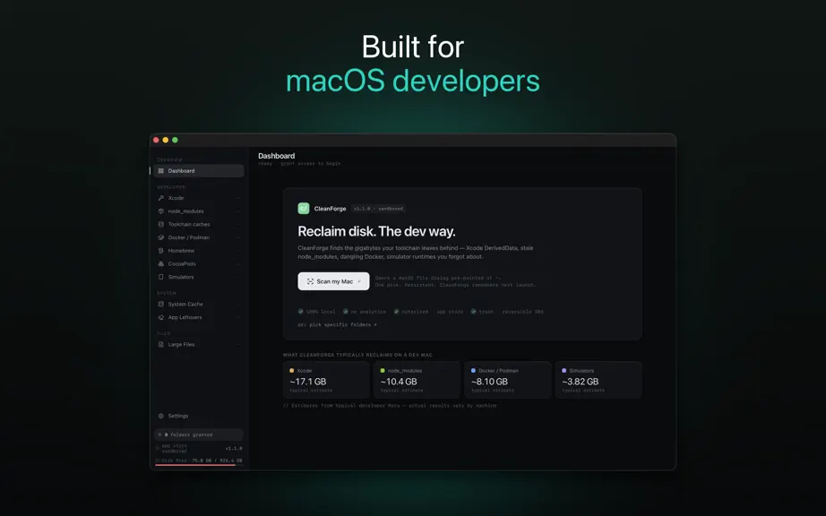The width and height of the screenshot is (826, 516).
Task: Click the '0 folders granted' status pill
Action: coord(199,434)
